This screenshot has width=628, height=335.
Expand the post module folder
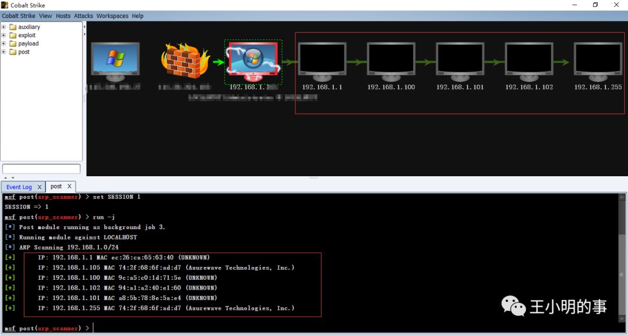(3, 52)
